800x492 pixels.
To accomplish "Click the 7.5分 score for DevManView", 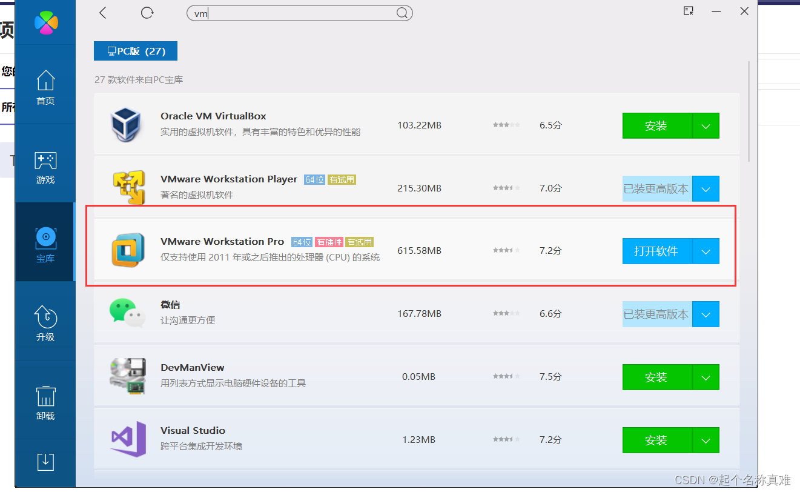I will tap(550, 376).
